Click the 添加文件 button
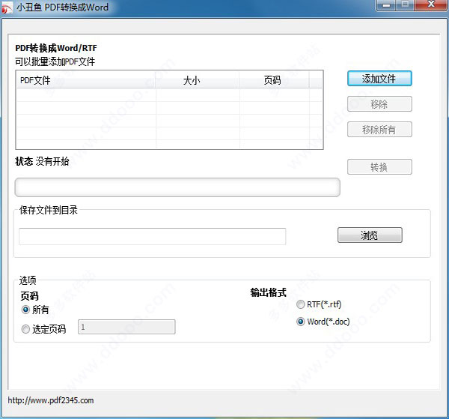 pos(379,78)
